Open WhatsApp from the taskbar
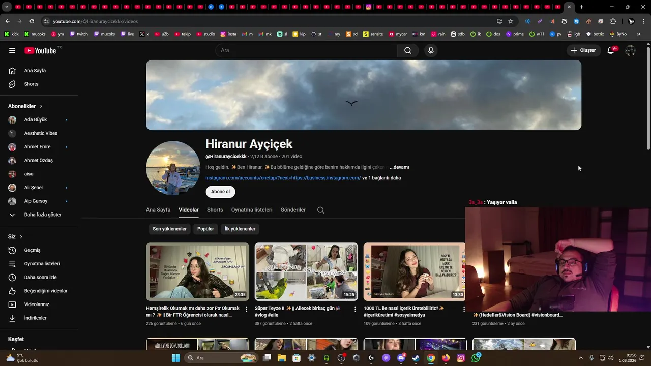The width and height of the screenshot is (651, 366). pyautogui.click(x=476, y=358)
